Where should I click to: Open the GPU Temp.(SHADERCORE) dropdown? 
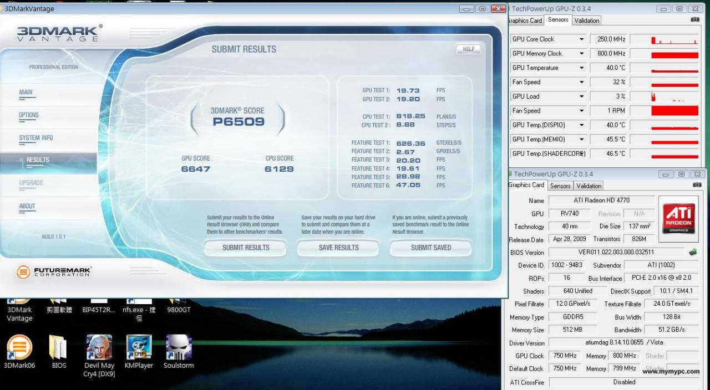tap(582, 153)
